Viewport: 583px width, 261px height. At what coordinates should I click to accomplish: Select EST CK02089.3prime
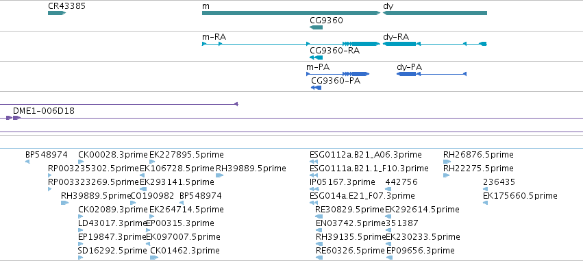(113, 210)
